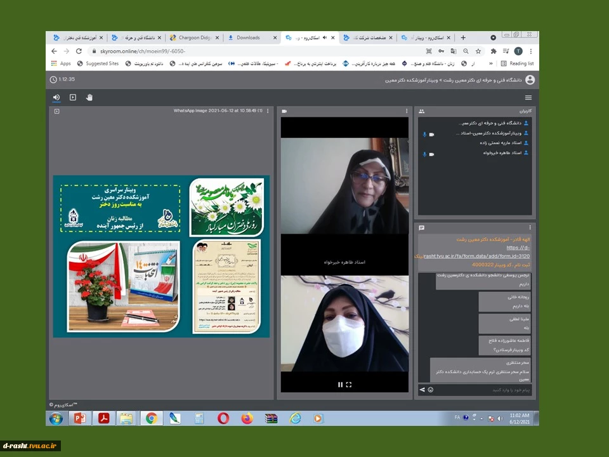Reload the skyroom page

point(79,51)
